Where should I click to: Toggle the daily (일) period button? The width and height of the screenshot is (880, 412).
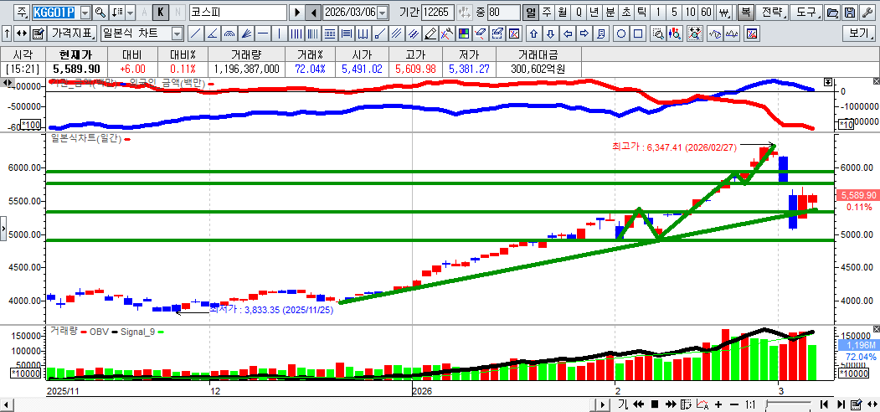click(530, 13)
